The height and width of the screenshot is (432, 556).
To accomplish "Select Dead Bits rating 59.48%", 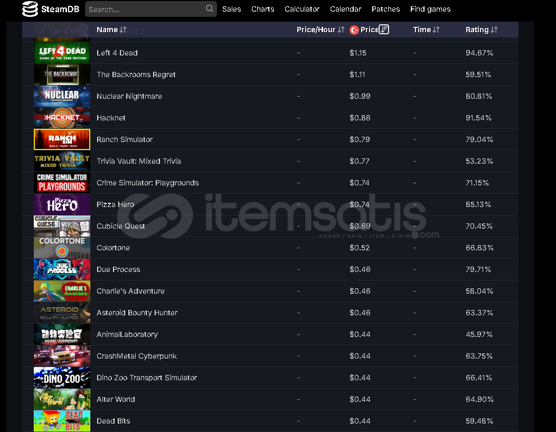I will [x=479, y=421].
